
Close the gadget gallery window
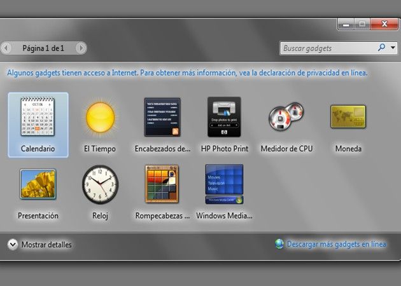click(x=384, y=24)
